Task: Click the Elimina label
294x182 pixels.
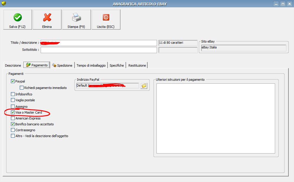Action: click(47, 27)
